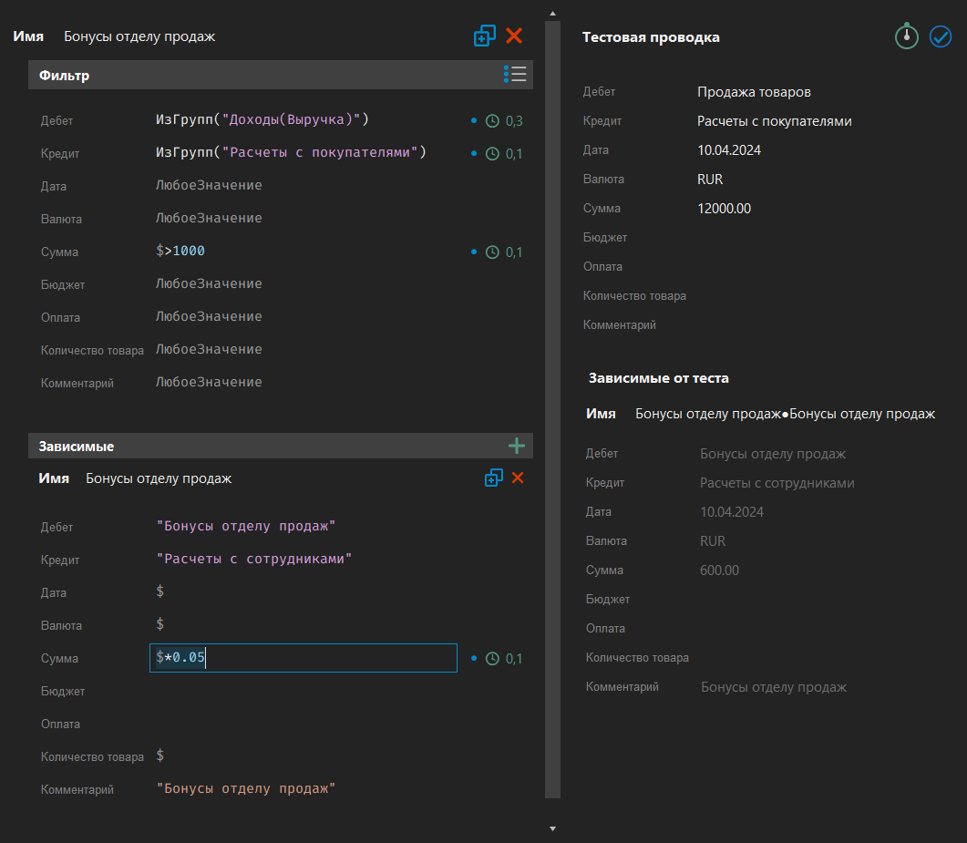Click the clock icon beside the Сумма dependent field
The width and height of the screenshot is (967, 843).
pos(493,658)
